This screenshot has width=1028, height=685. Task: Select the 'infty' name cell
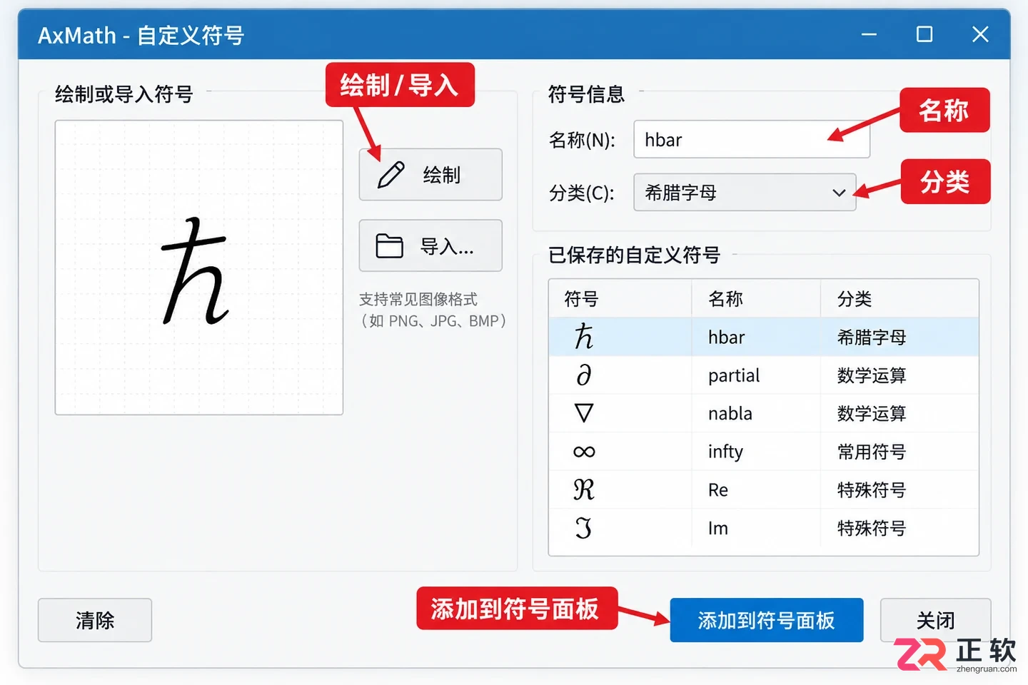pos(756,452)
